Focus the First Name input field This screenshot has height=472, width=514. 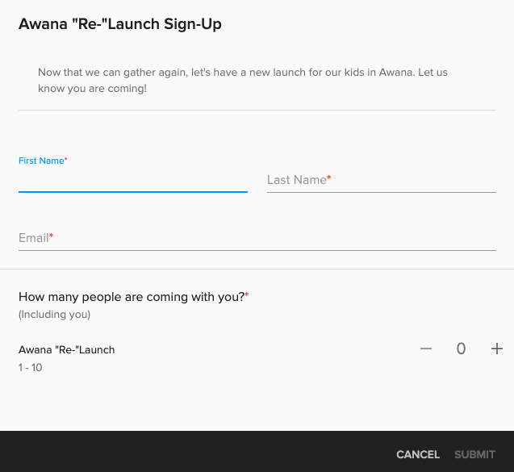coord(132,181)
